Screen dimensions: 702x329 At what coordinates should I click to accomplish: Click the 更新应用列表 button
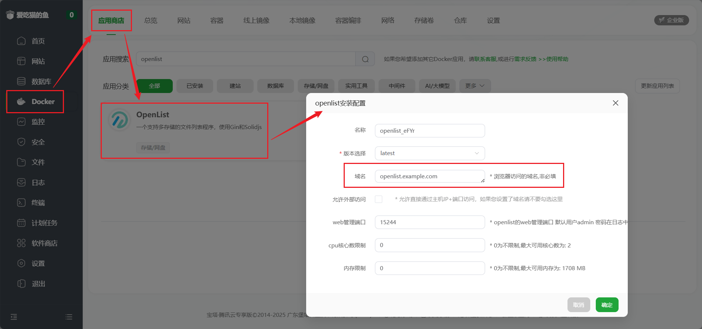coord(657,86)
